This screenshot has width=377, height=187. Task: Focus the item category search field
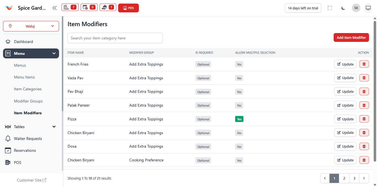(x=115, y=38)
